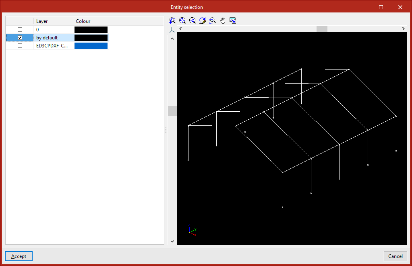
Task: Click the panel splitter grip handle
Action: click(166, 130)
